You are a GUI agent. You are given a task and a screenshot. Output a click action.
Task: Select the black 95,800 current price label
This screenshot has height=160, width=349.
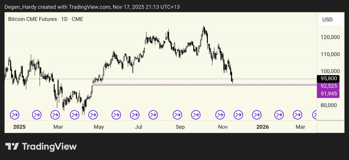[x=329, y=78]
